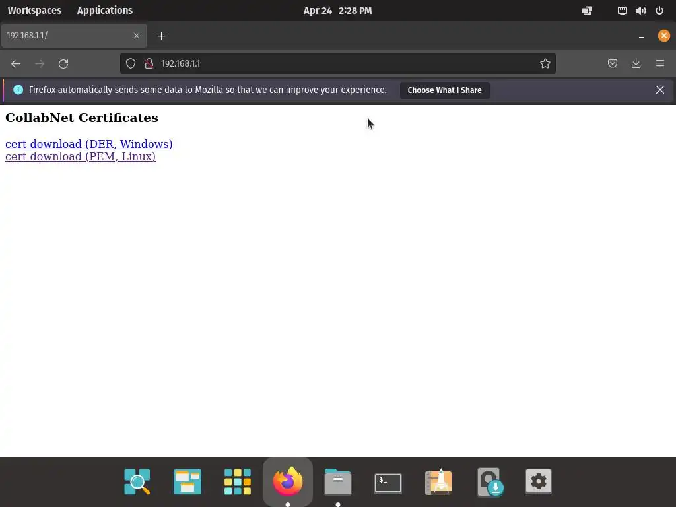Reload the current page
The width and height of the screenshot is (676, 507).
(63, 64)
